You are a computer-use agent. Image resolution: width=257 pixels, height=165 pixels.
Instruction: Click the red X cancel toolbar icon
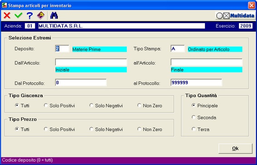pos(7,16)
